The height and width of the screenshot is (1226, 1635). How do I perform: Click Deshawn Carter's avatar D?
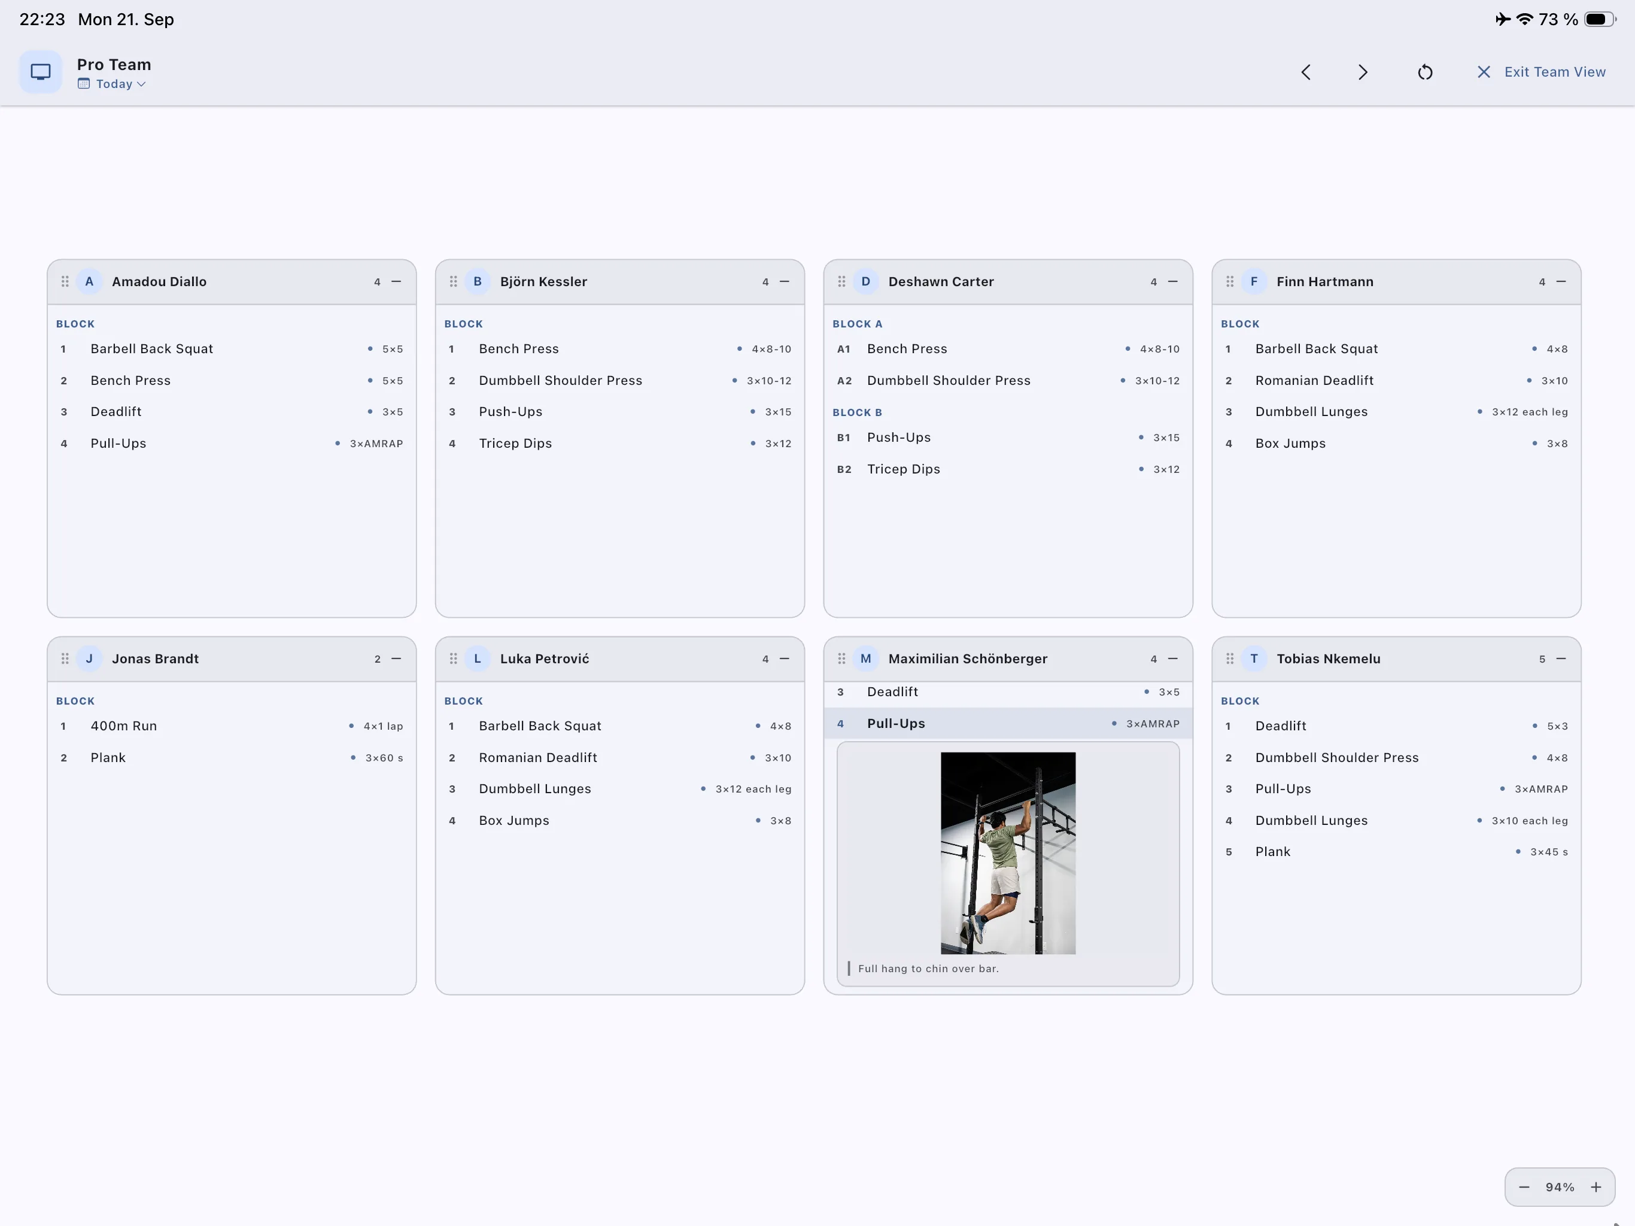865,282
